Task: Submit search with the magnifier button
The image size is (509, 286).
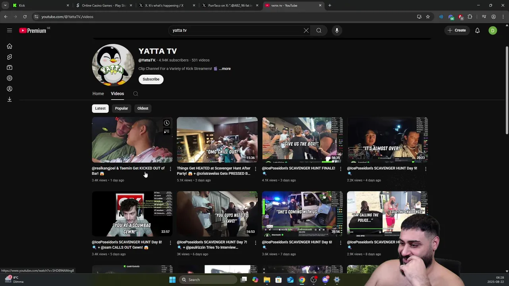Action: [319, 30]
